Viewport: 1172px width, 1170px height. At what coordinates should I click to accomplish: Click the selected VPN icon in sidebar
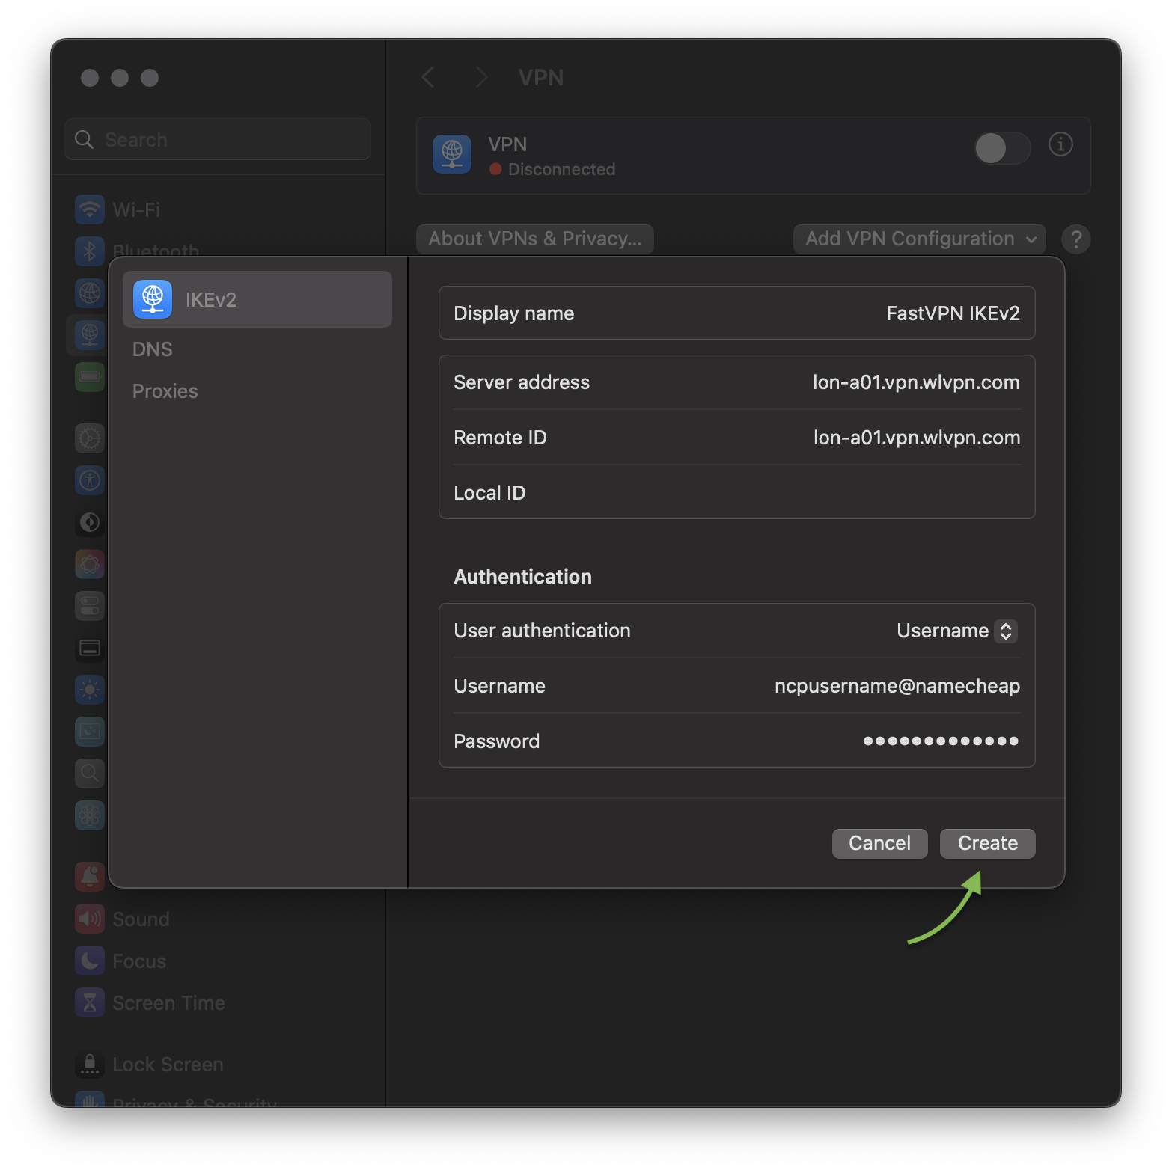coord(90,334)
